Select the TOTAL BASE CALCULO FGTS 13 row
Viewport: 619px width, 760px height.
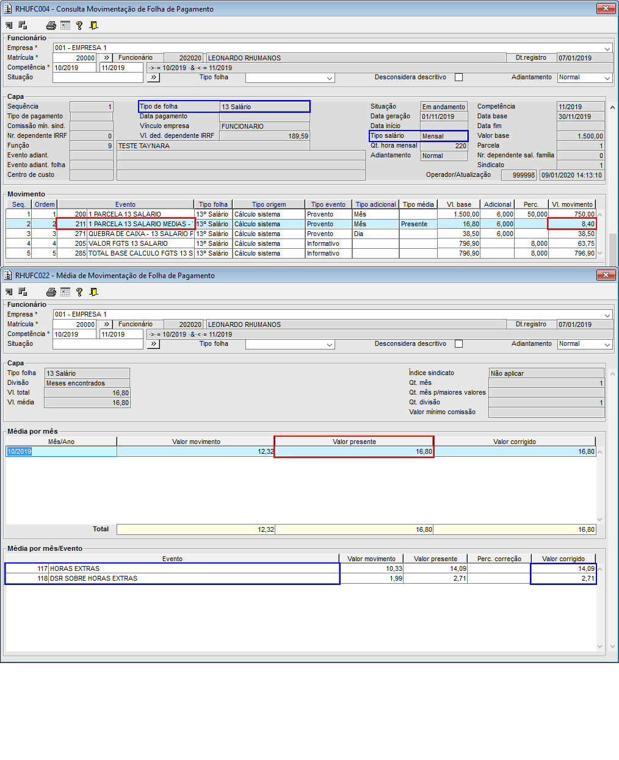[300, 253]
